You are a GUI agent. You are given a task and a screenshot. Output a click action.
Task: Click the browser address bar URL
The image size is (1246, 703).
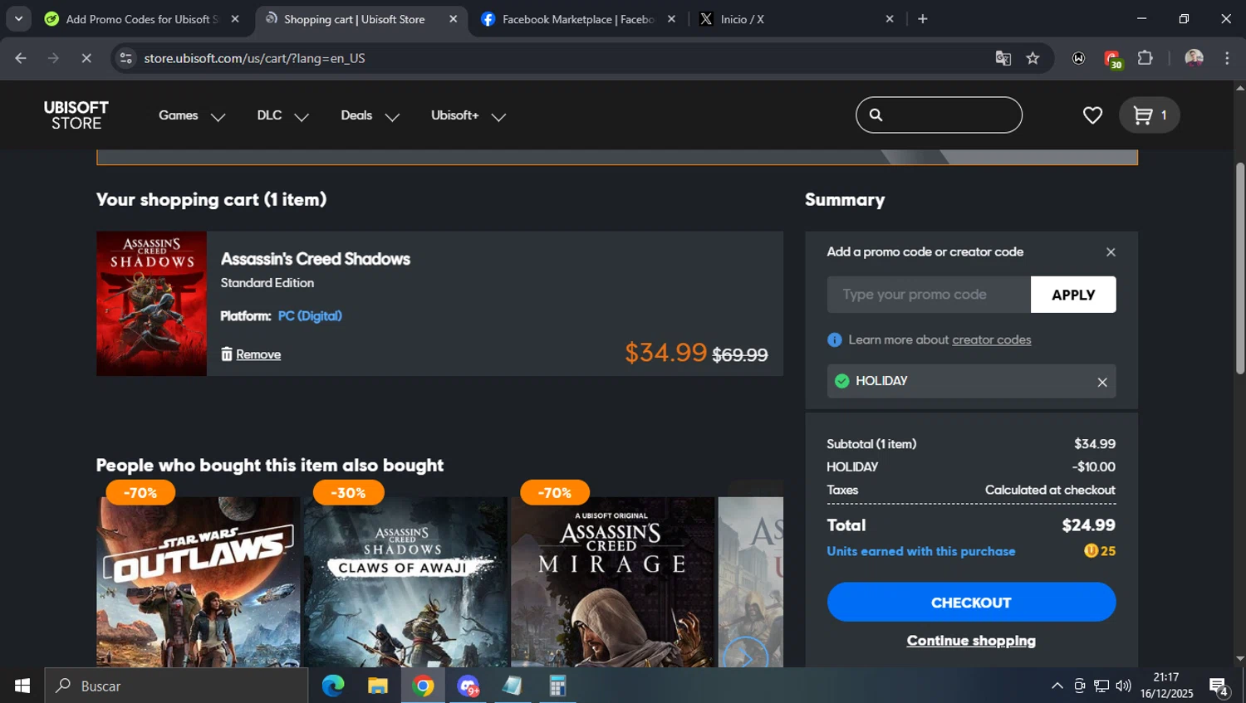[x=254, y=58]
